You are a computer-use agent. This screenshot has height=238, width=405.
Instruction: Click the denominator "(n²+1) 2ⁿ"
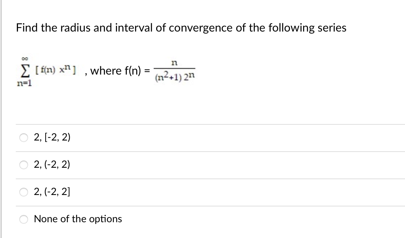coord(175,76)
